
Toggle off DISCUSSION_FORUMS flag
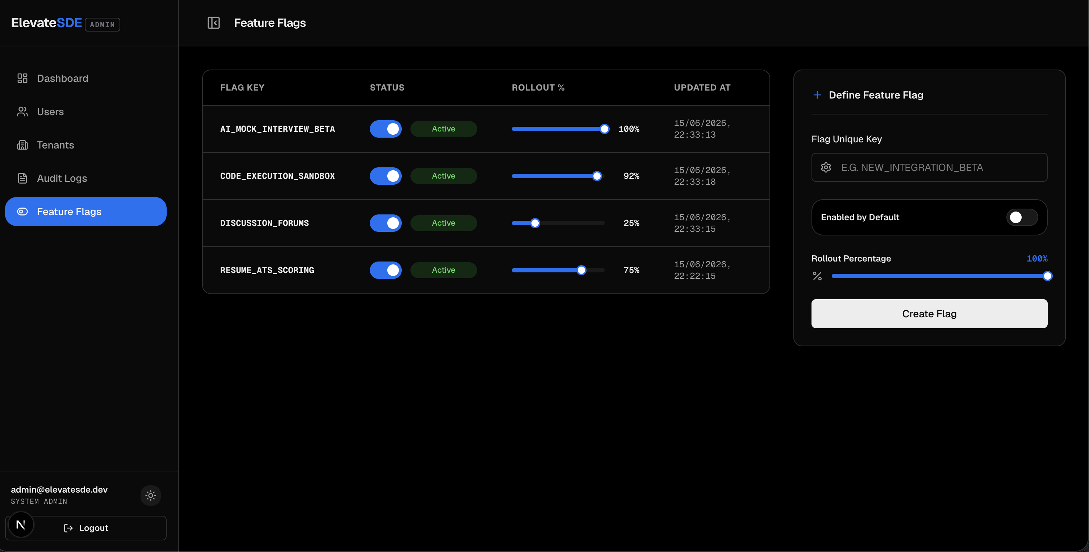[385, 223]
